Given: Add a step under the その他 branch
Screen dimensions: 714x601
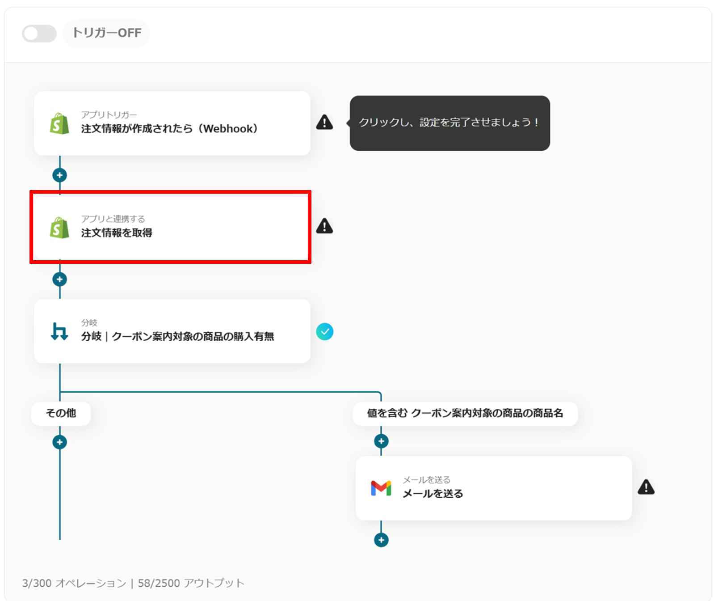Looking at the screenshot, I should (60, 442).
